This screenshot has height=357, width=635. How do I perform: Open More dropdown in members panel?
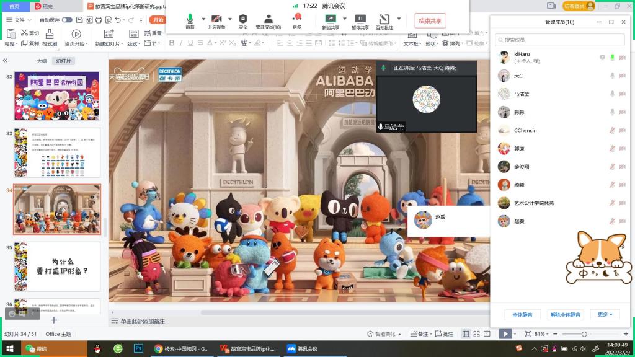point(605,314)
